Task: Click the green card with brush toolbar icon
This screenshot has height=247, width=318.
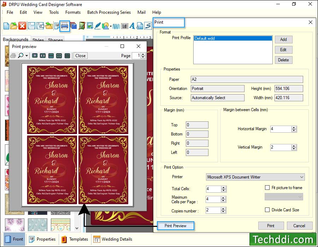Action: click(x=82, y=26)
